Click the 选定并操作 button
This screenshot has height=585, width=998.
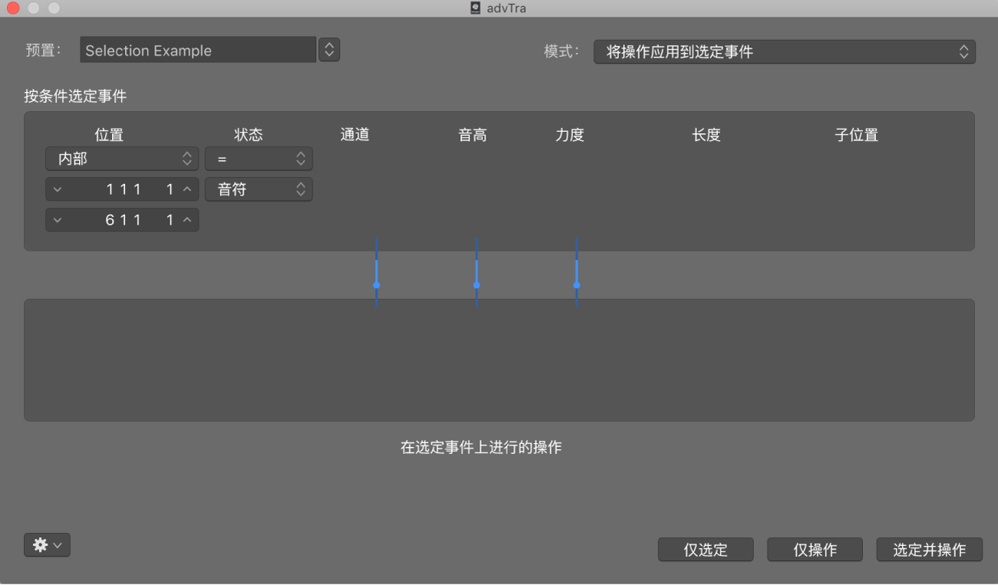929,549
